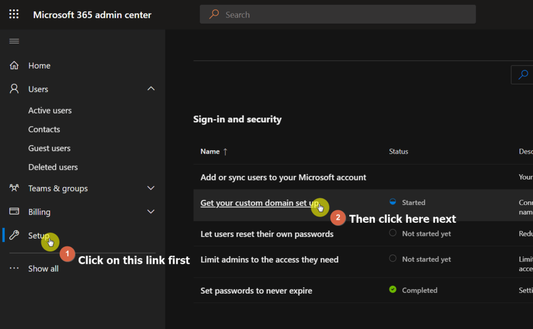Click the Show all ellipsis icon
Viewport: 533px width, 329px height.
tap(14, 268)
